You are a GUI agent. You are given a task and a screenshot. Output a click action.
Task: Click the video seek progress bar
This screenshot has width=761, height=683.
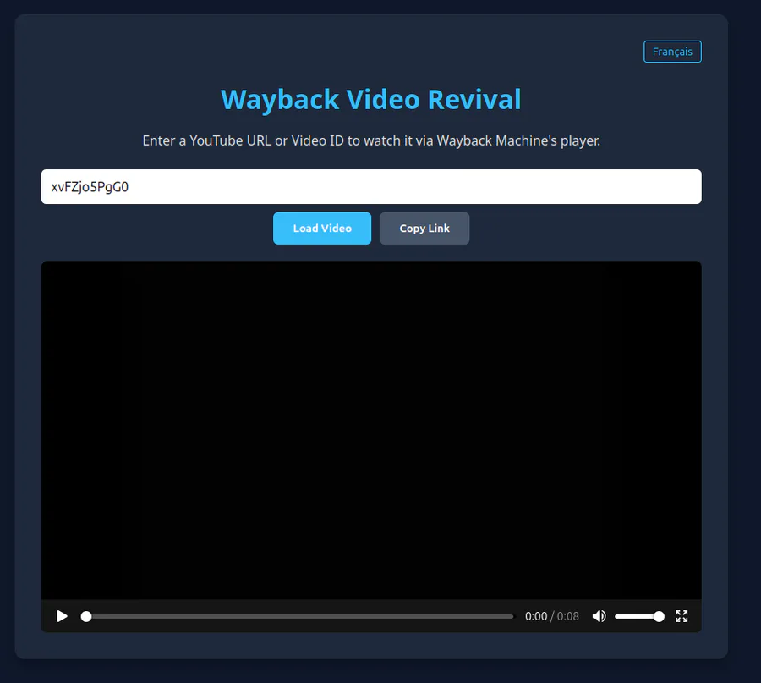point(297,616)
